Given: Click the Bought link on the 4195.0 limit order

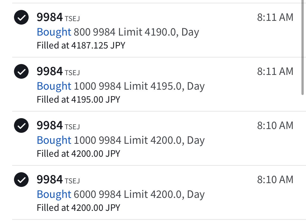Looking at the screenshot, I should point(54,86).
